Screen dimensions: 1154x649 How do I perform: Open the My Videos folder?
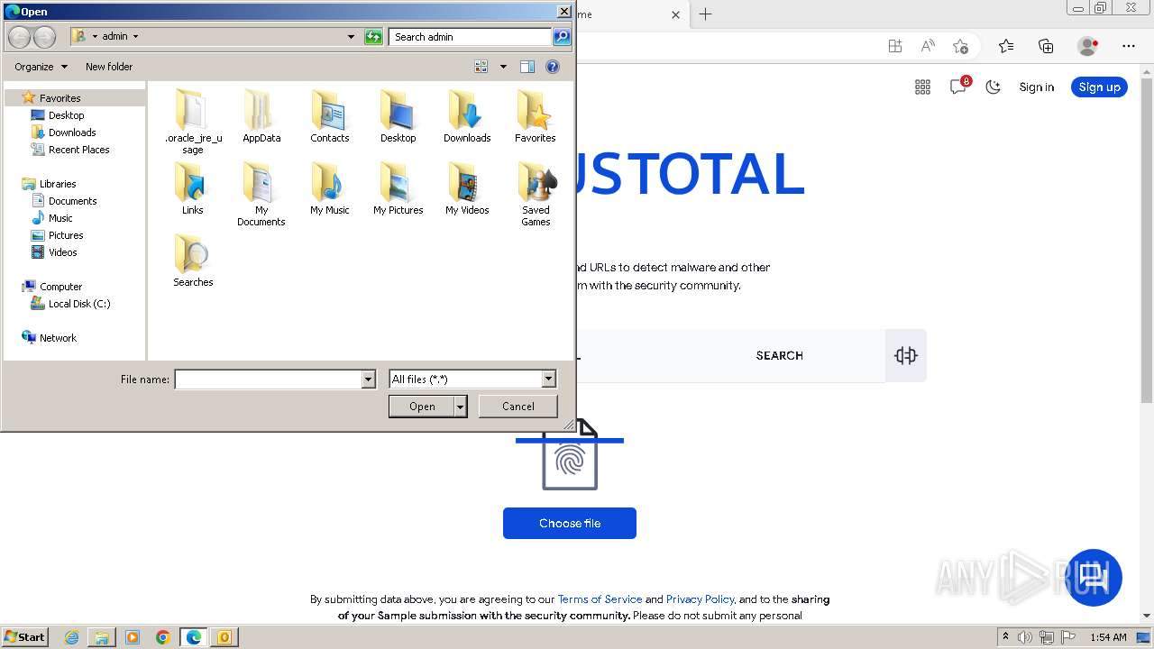(467, 188)
